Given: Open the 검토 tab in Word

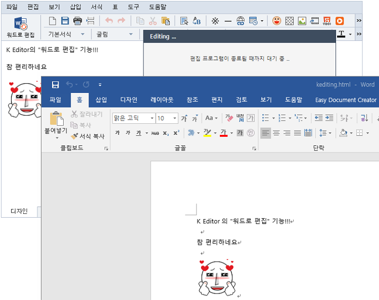Looking at the screenshot, I should (x=242, y=99).
